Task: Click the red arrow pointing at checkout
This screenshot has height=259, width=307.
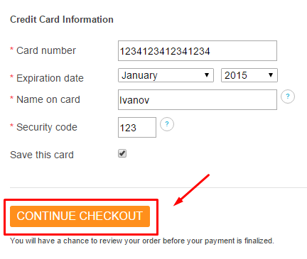Action: [191, 190]
